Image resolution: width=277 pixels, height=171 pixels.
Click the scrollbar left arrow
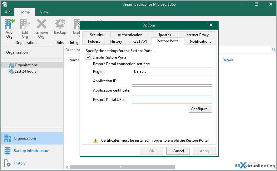coord(67,167)
